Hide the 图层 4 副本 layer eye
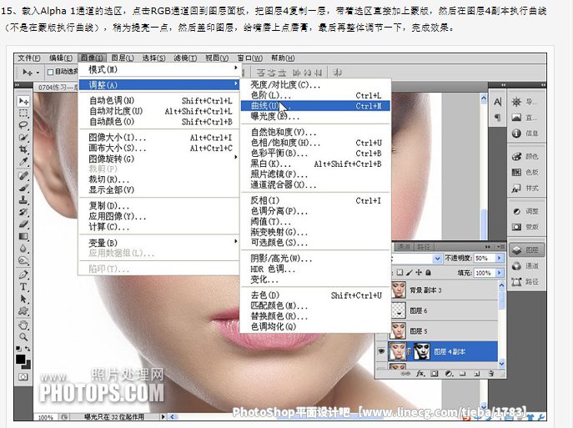 tap(381, 351)
